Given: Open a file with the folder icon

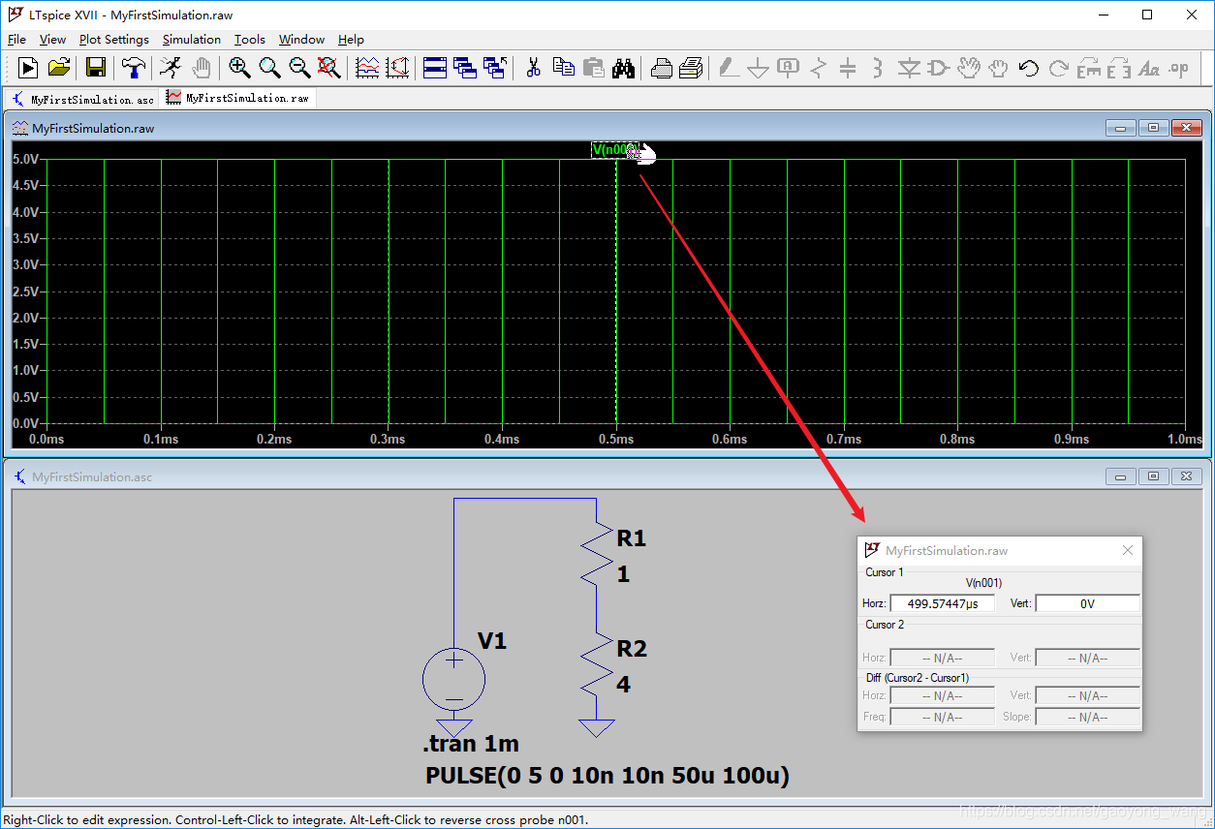Looking at the screenshot, I should (59, 68).
